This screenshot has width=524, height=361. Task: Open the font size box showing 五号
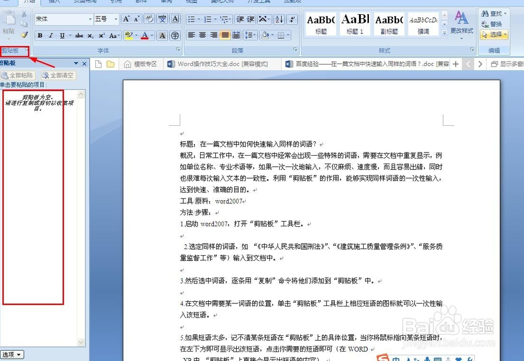(106, 19)
